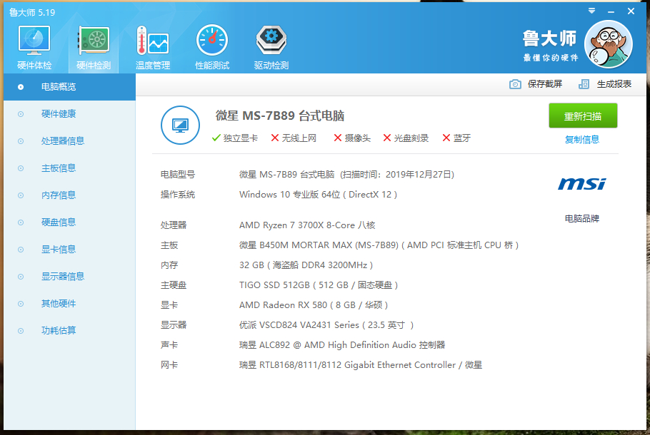Click the 显示器 field label

(174, 325)
